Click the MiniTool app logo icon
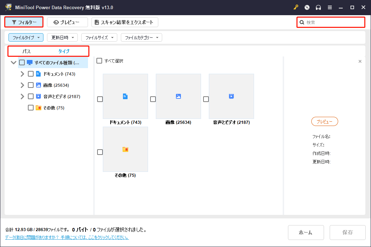Viewport: 371px width, 247px height. (x=8, y=7)
